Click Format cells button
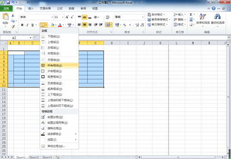This screenshot has height=159, width=231. tap(179, 25)
